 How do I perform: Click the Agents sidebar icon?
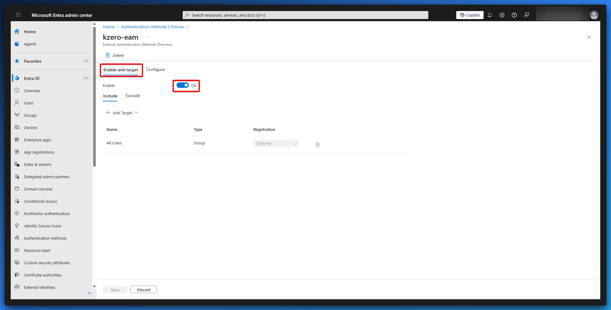click(x=17, y=44)
